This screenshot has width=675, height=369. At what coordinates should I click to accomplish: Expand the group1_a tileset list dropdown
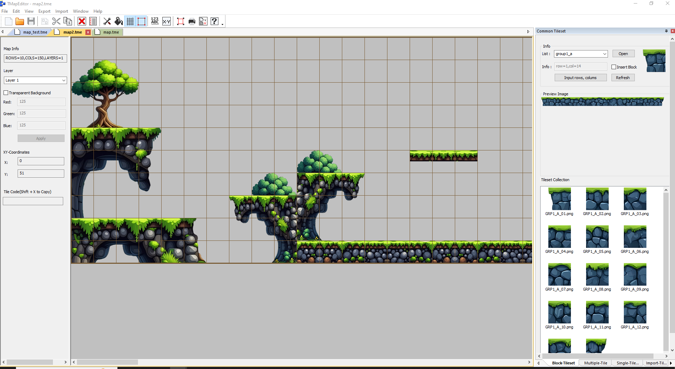click(604, 54)
